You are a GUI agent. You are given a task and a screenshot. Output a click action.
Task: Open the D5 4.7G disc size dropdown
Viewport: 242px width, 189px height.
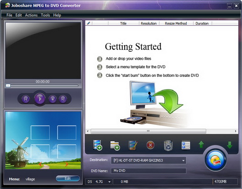pos(109,182)
